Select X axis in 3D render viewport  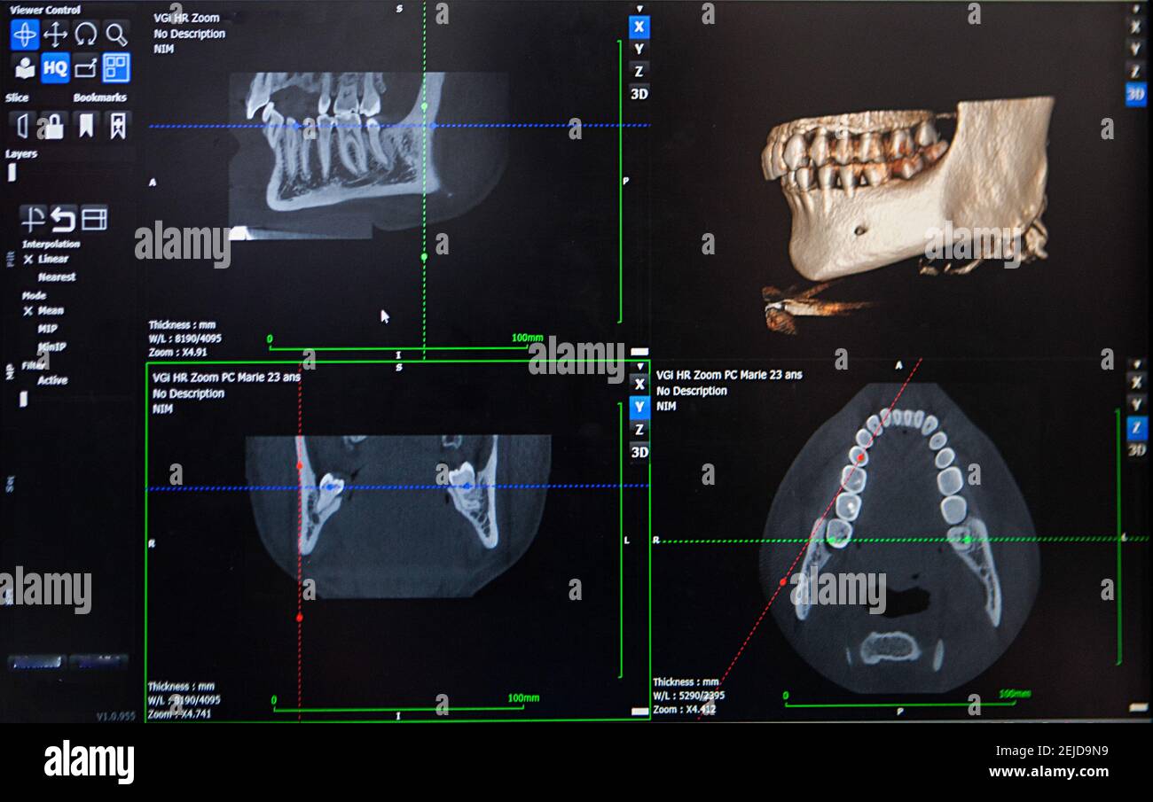pyautogui.click(x=1135, y=27)
